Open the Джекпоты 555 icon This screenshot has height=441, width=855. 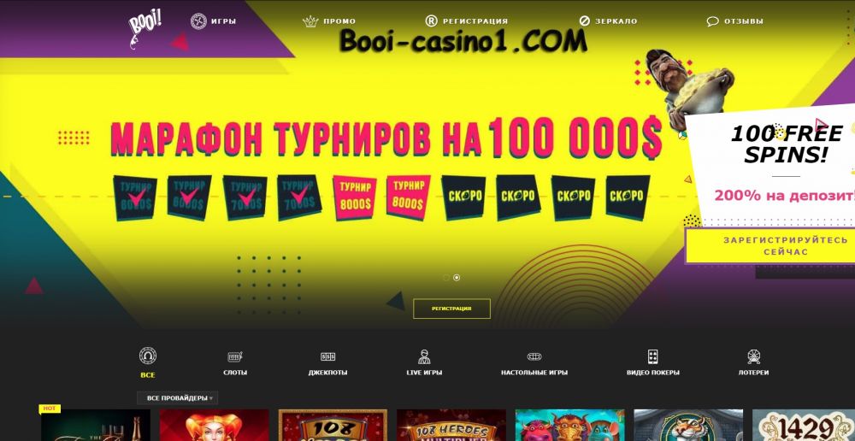point(327,357)
